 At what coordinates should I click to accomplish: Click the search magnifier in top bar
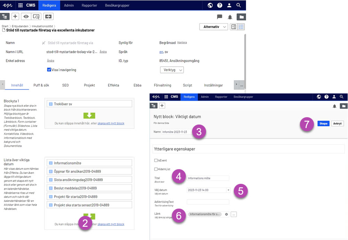[x=238, y=5]
